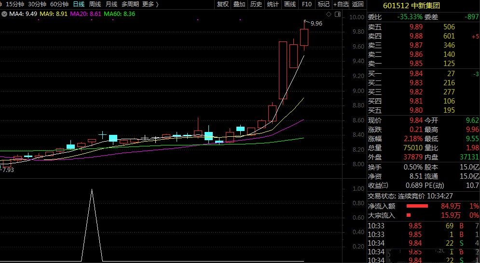480x263 pixels.
Task: Add stock via +自选 button
Action: (341, 4)
